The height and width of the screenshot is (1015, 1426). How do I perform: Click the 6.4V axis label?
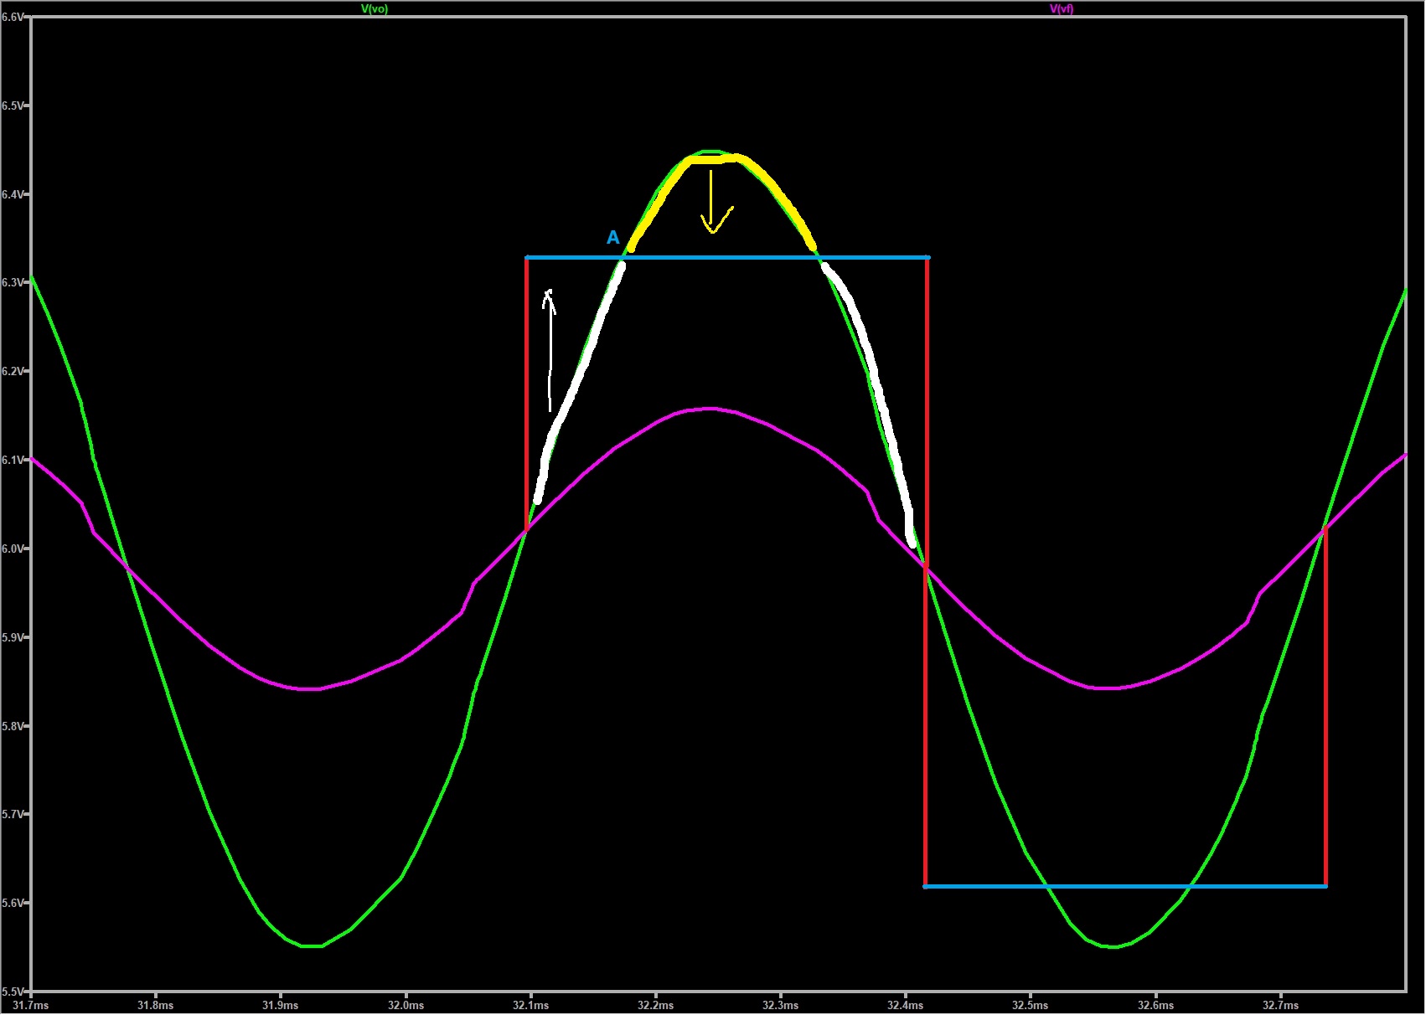[x=13, y=194]
